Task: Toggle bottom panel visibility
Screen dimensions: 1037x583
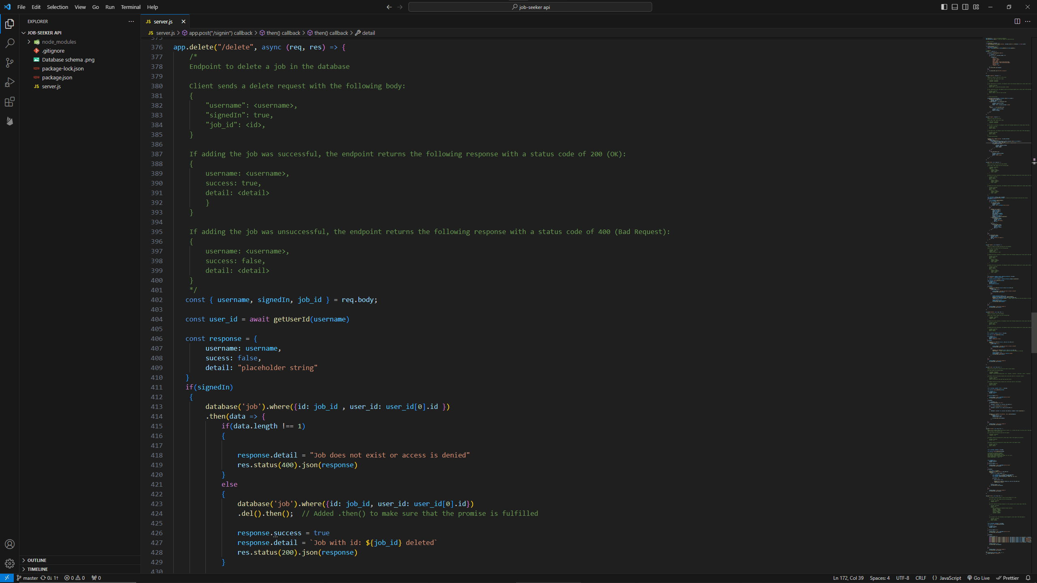Action: tap(955, 7)
